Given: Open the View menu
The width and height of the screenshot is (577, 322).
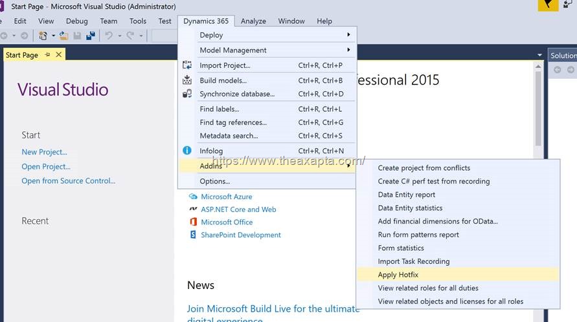Looking at the screenshot, I should [x=46, y=21].
